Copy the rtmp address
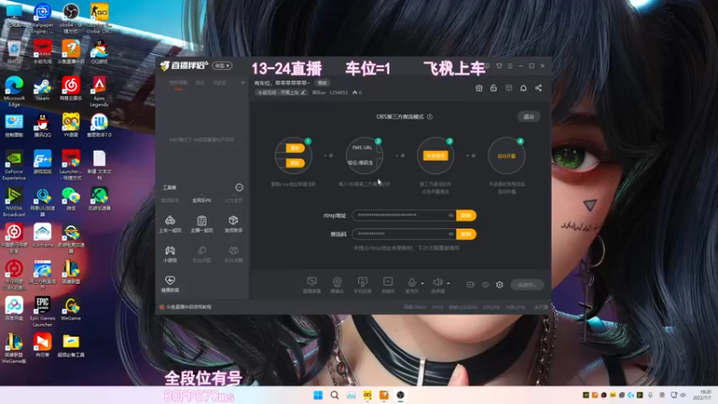This screenshot has width=718, height=404. coord(466,215)
